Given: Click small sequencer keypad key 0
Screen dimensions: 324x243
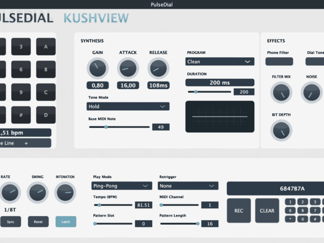Looking at the screenshot, I should (302, 219).
